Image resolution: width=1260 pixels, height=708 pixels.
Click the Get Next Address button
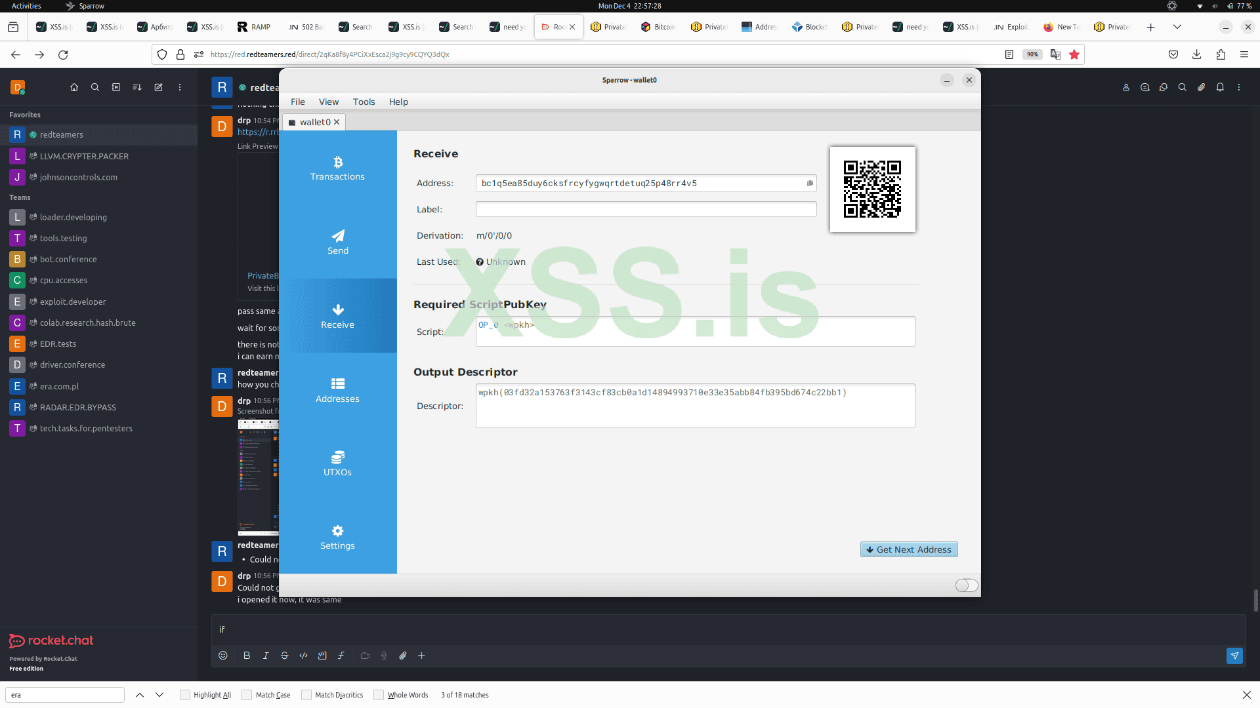tap(909, 549)
